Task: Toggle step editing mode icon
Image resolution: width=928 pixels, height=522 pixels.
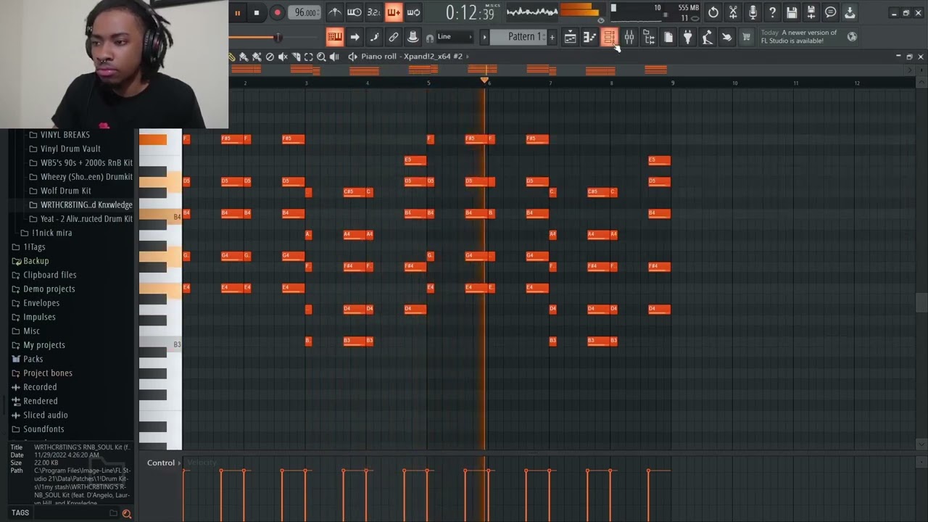Action: [x=374, y=37]
